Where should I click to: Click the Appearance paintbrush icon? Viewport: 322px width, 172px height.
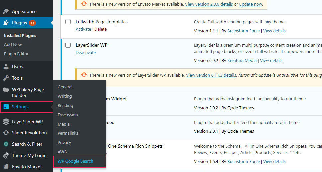(6, 11)
